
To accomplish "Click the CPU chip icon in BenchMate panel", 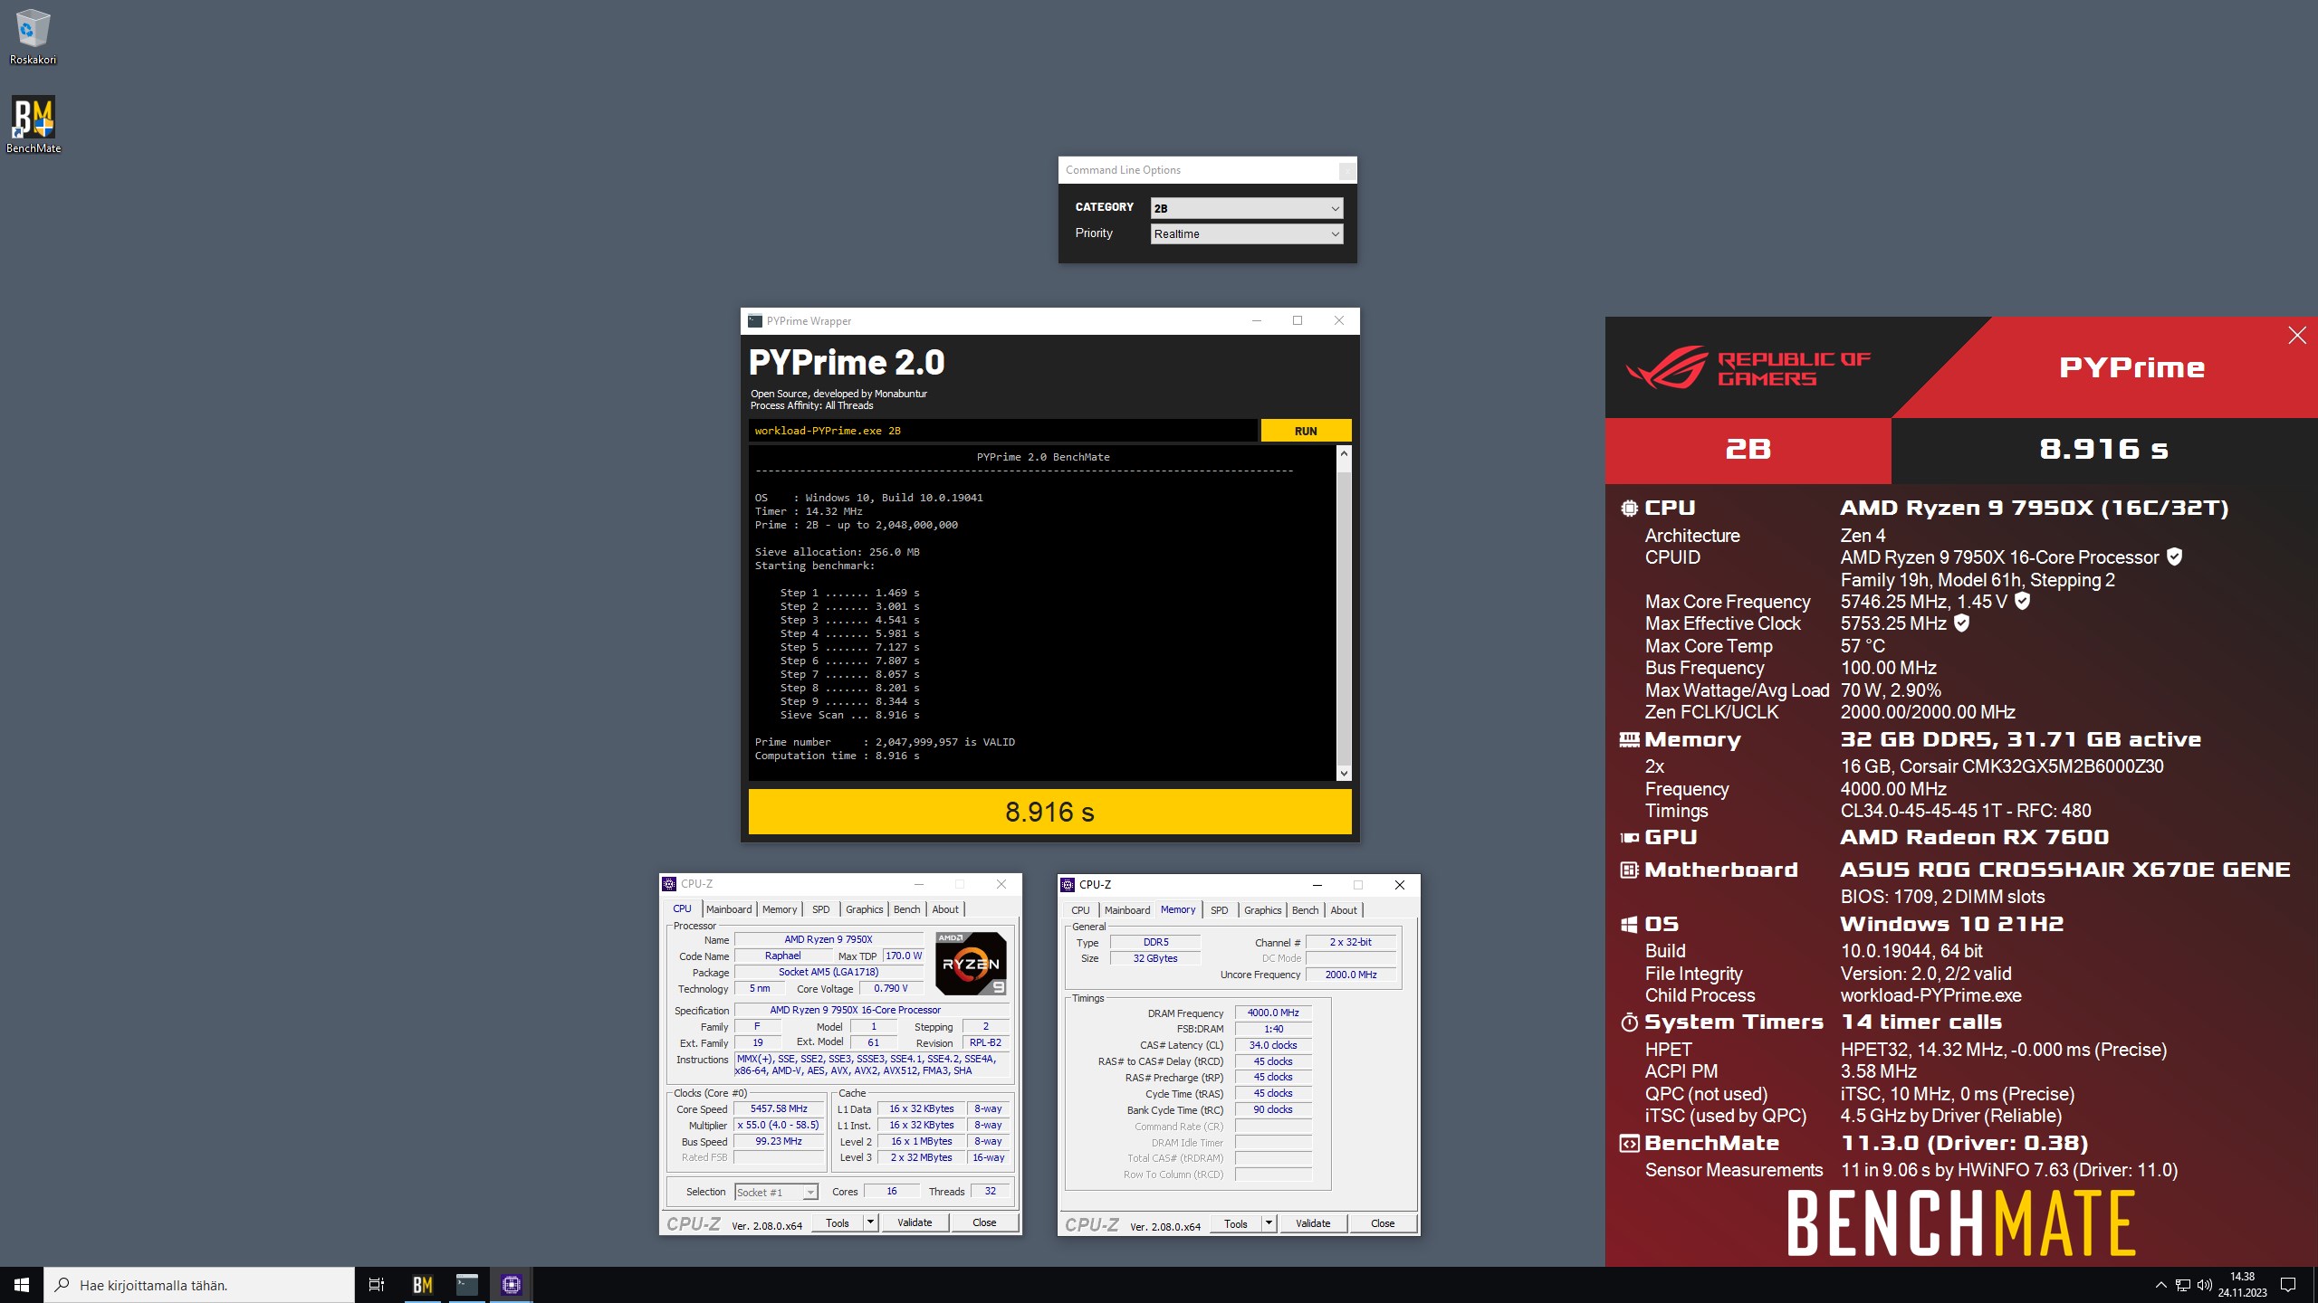I will point(1629,509).
